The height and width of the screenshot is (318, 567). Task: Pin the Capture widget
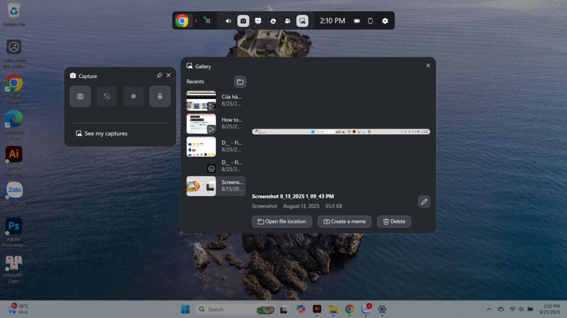[x=159, y=76]
